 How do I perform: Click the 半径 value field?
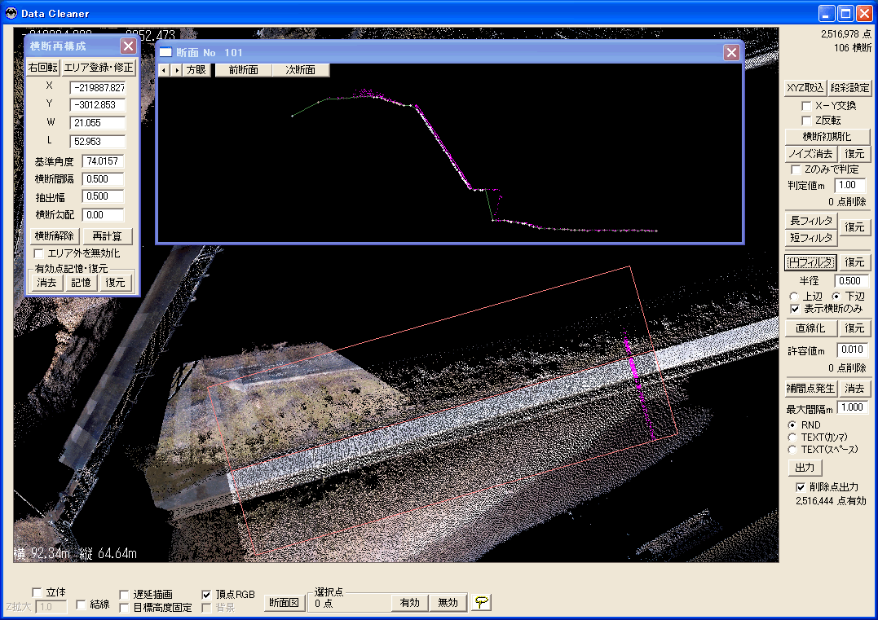click(x=850, y=281)
